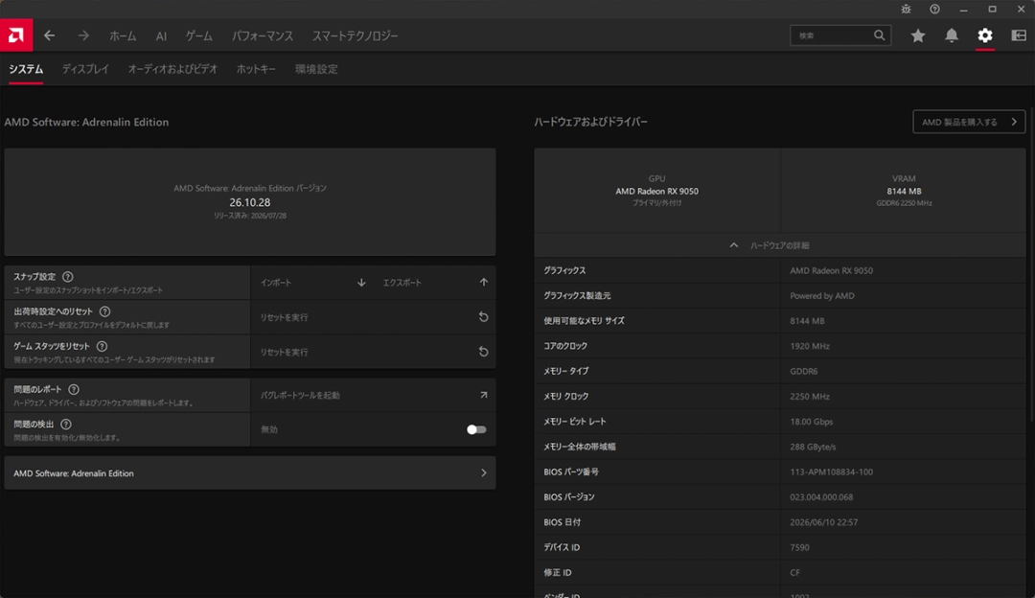
Task: Click VRAM 8144 MB card
Action: tap(904, 190)
